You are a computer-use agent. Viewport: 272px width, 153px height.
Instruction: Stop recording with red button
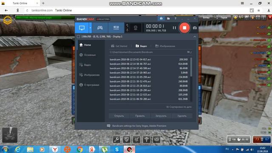pyautogui.click(x=184, y=28)
